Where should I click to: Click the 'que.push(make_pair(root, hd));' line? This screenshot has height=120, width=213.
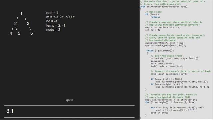pos(166,45)
